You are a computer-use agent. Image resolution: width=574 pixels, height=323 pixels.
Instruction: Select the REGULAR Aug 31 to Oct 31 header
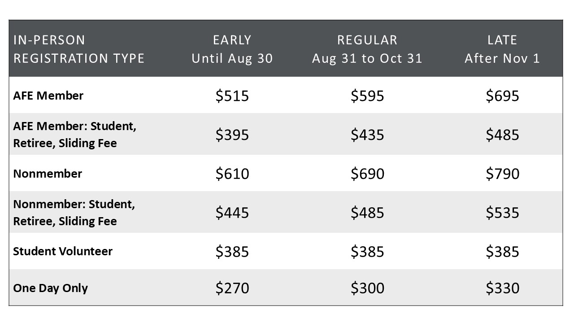(367, 49)
